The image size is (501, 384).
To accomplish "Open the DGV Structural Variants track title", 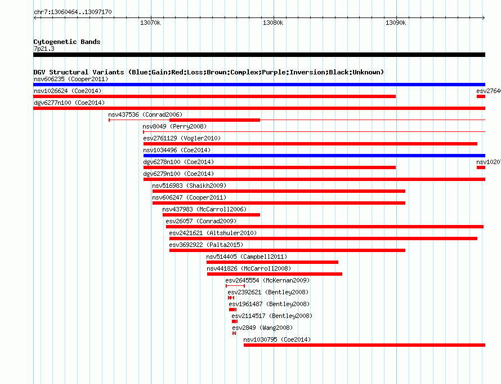I will click(209, 72).
